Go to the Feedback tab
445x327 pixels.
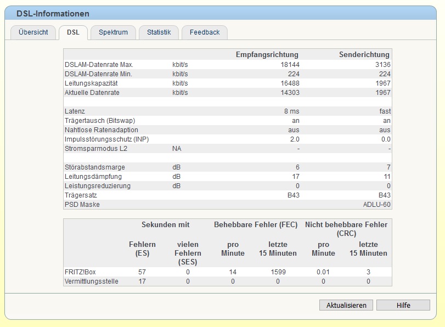205,32
